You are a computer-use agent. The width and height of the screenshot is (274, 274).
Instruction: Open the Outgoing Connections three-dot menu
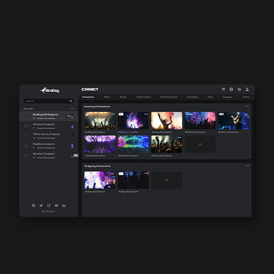(x=247, y=166)
